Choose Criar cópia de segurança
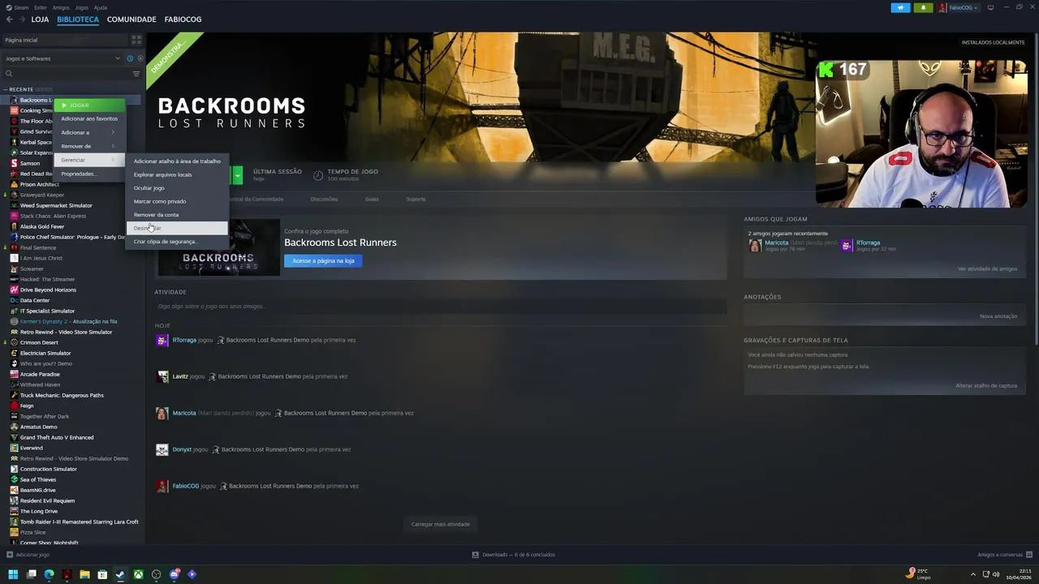Image resolution: width=1039 pixels, height=584 pixels. [177, 241]
